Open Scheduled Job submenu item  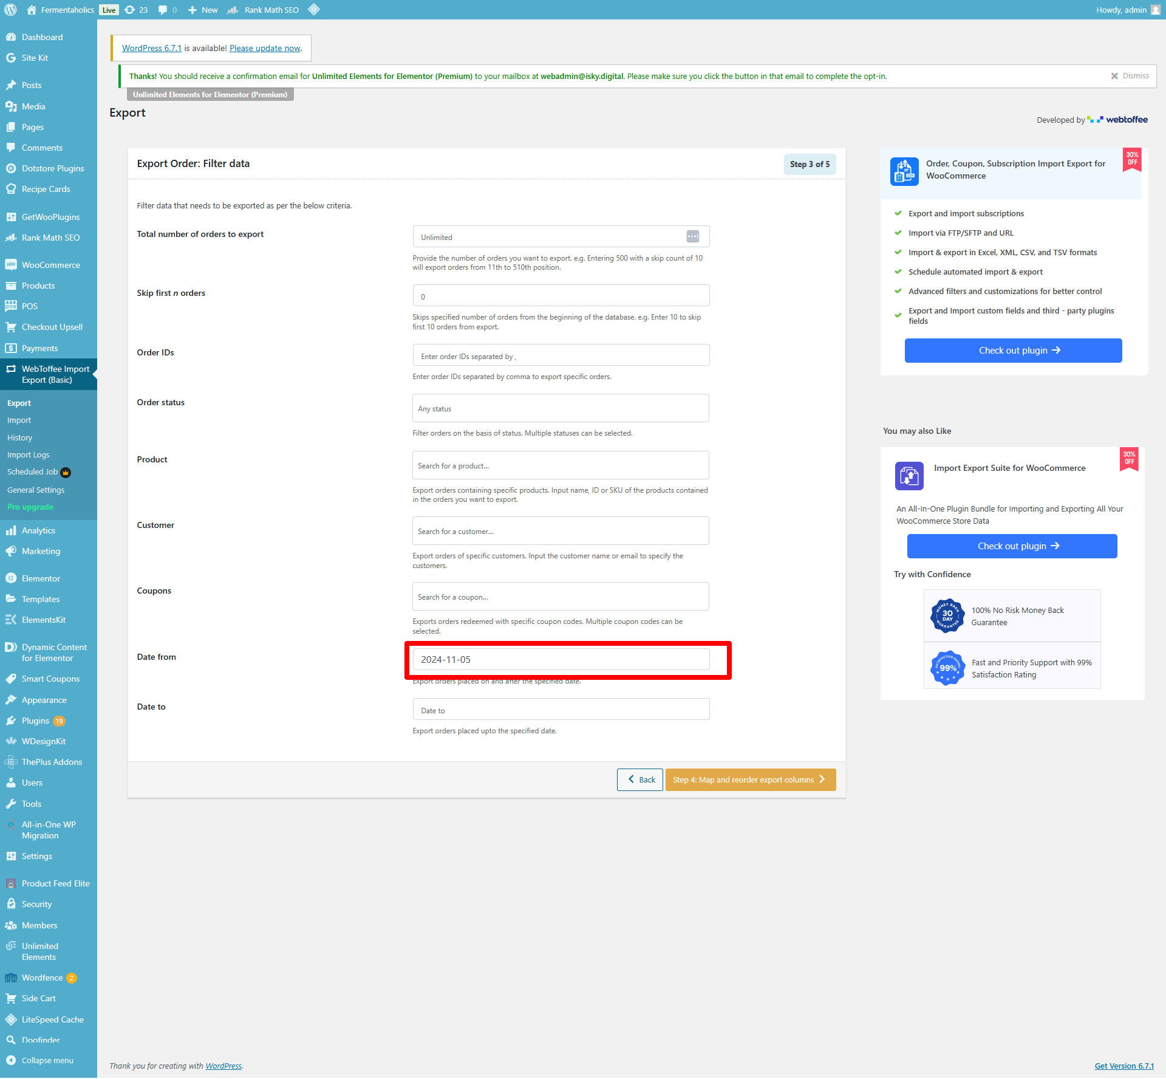pos(39,472)
